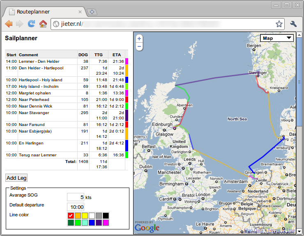This screenshot has width=304, height=236.
Task: Click the Average SOG input field
Action: tap(76, 197)
